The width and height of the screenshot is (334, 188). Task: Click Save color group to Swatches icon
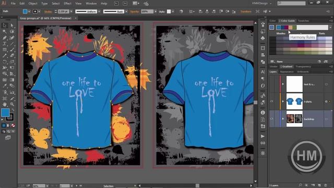[x=326, y=62]
